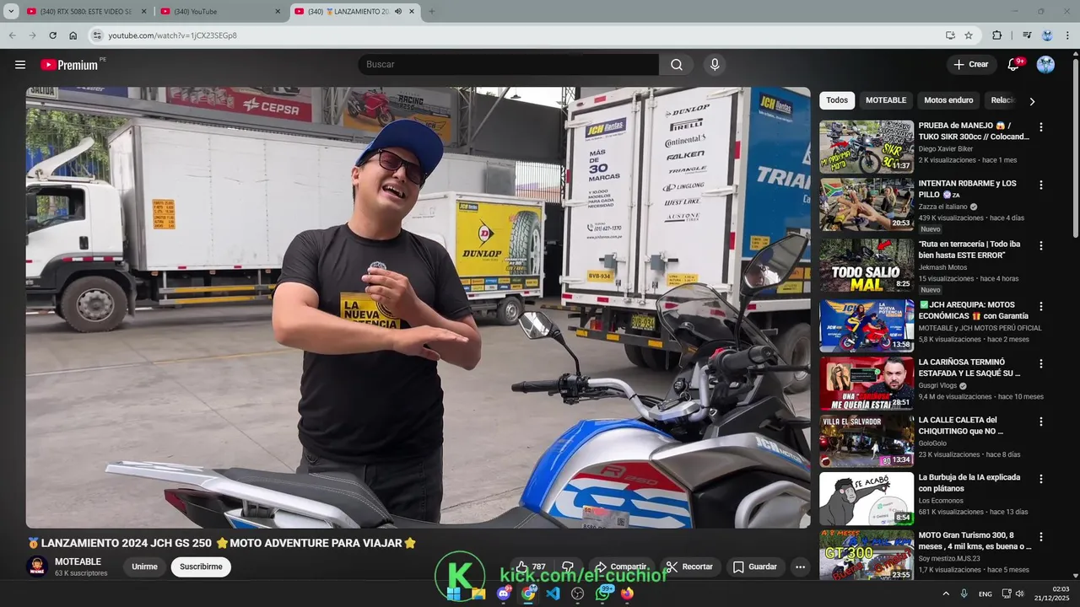Like the video with 787 likes
Screen dimensions: 1080x607
(531, 567)
